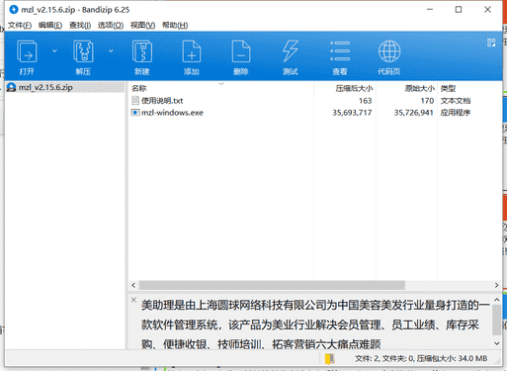Screen dimensions: 507x371
Task: Expand the dropdown arrow next to 打开
Action: 54,50
